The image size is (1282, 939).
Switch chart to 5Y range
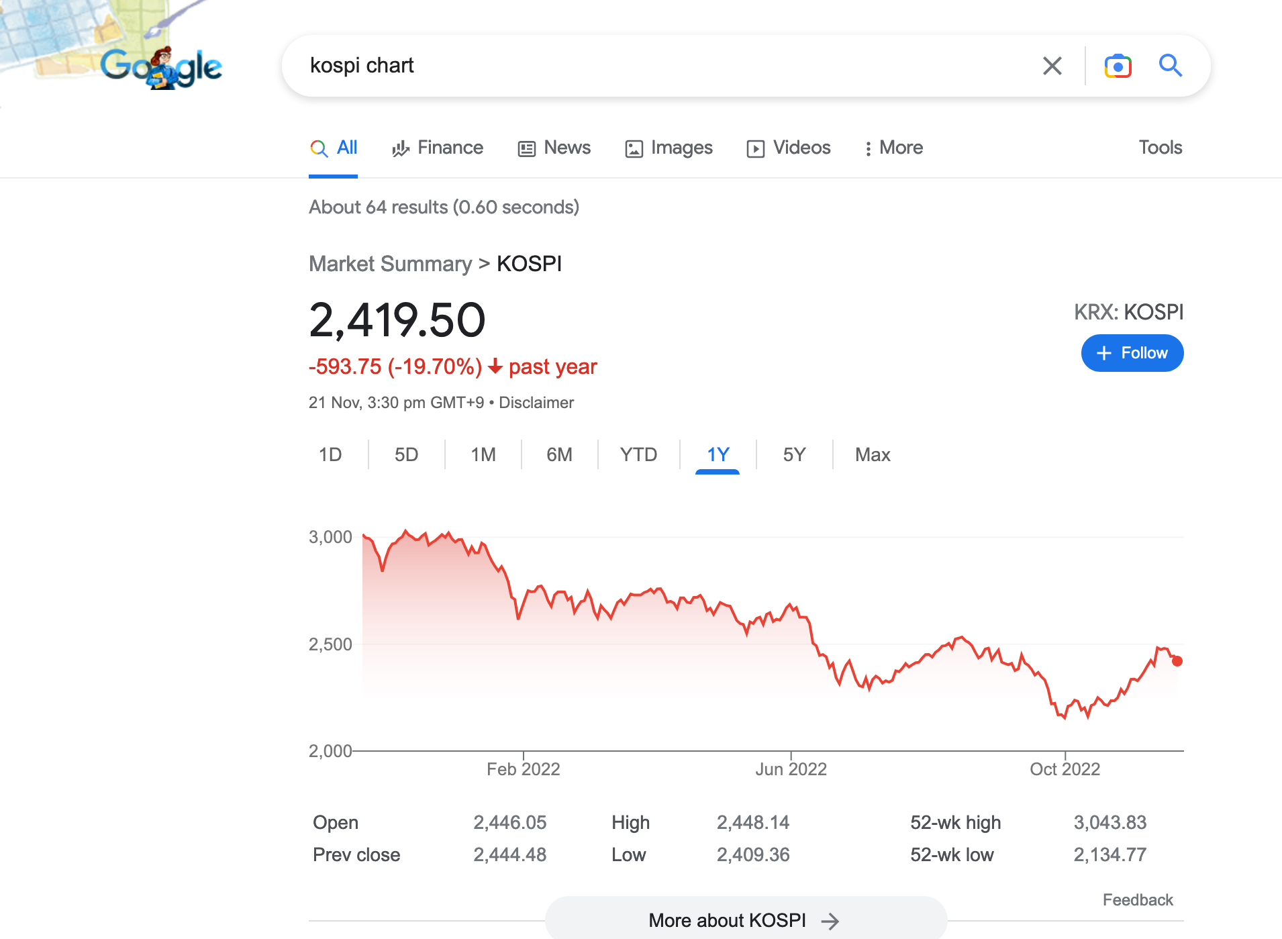pyautogui.click(x=794, y=455)
